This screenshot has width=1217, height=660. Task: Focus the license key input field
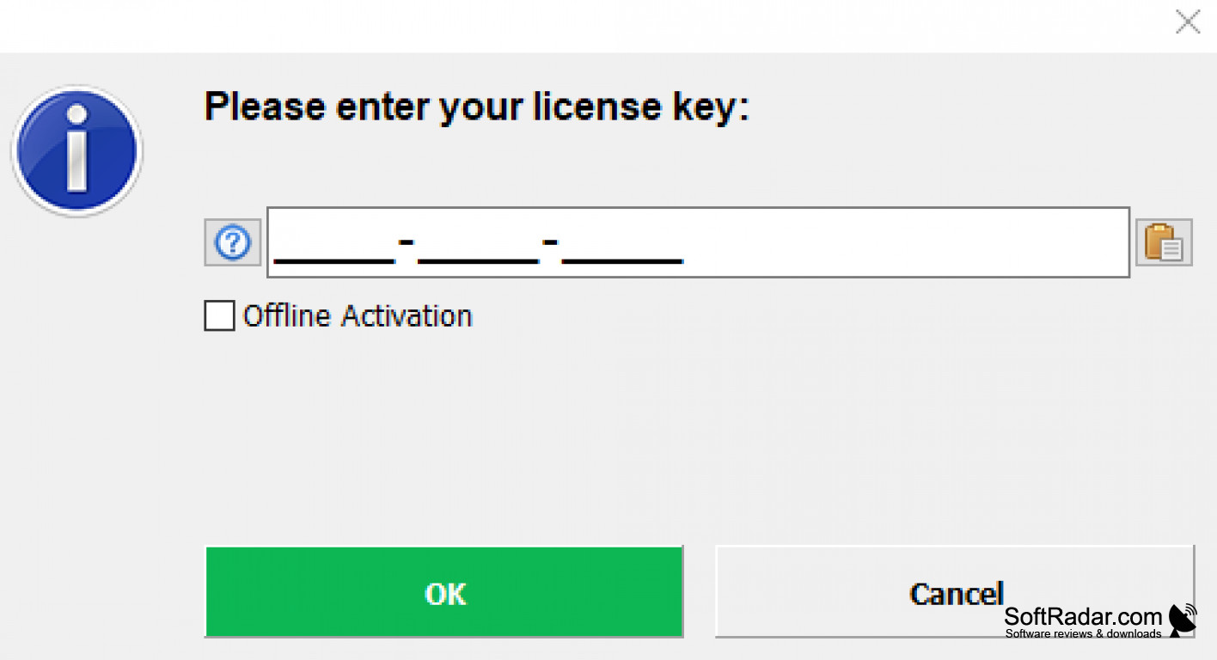coord(697,242)
